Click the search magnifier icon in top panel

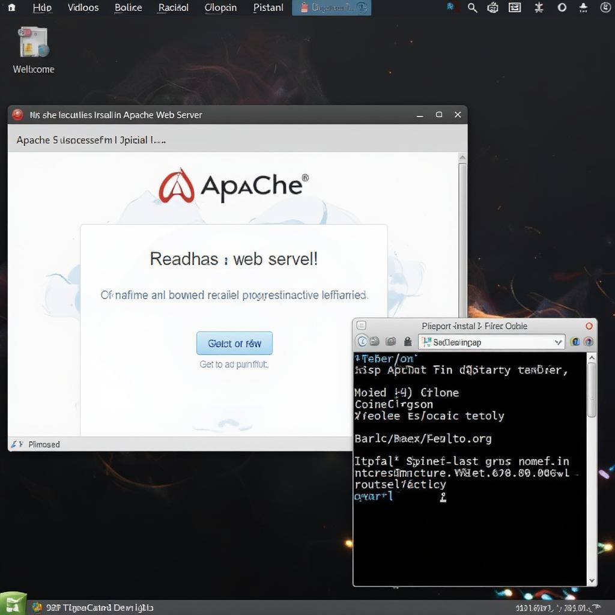pyautogui.click(x=472, y=7)
